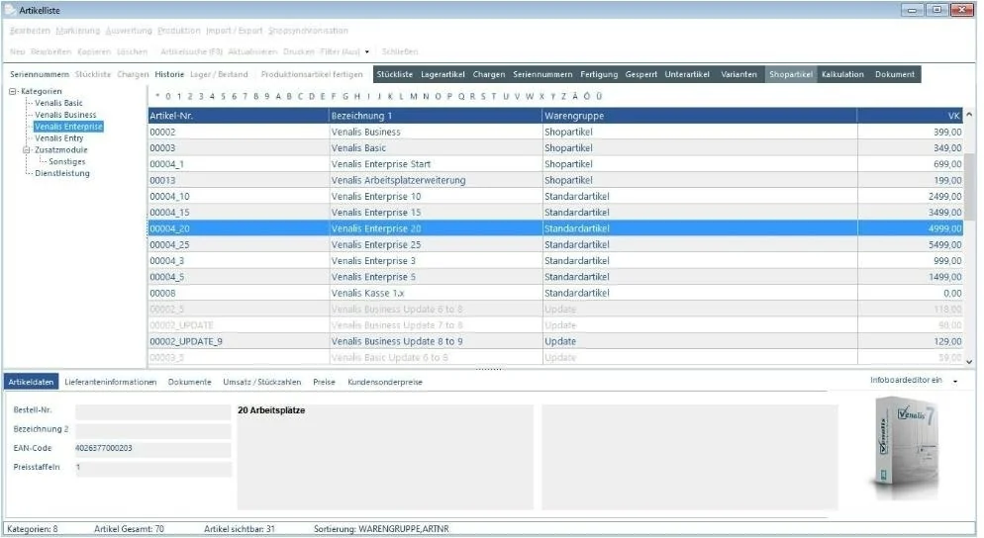Image resolution: width=984 pixels, height=538 pixels.
Task: Toggle the Gesperrt filter
Action: click(641, 74)
